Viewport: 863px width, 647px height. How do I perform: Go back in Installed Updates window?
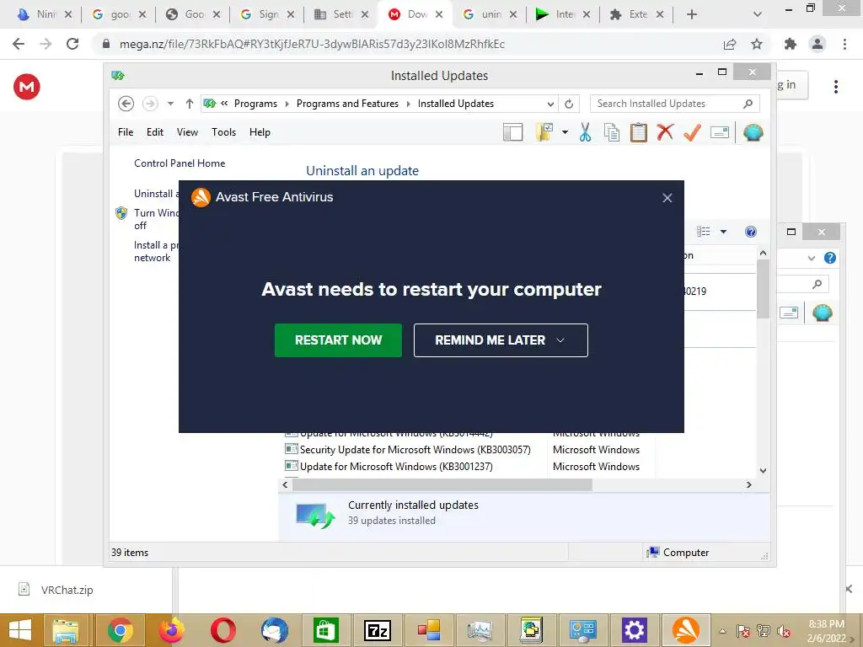[126, 104]
